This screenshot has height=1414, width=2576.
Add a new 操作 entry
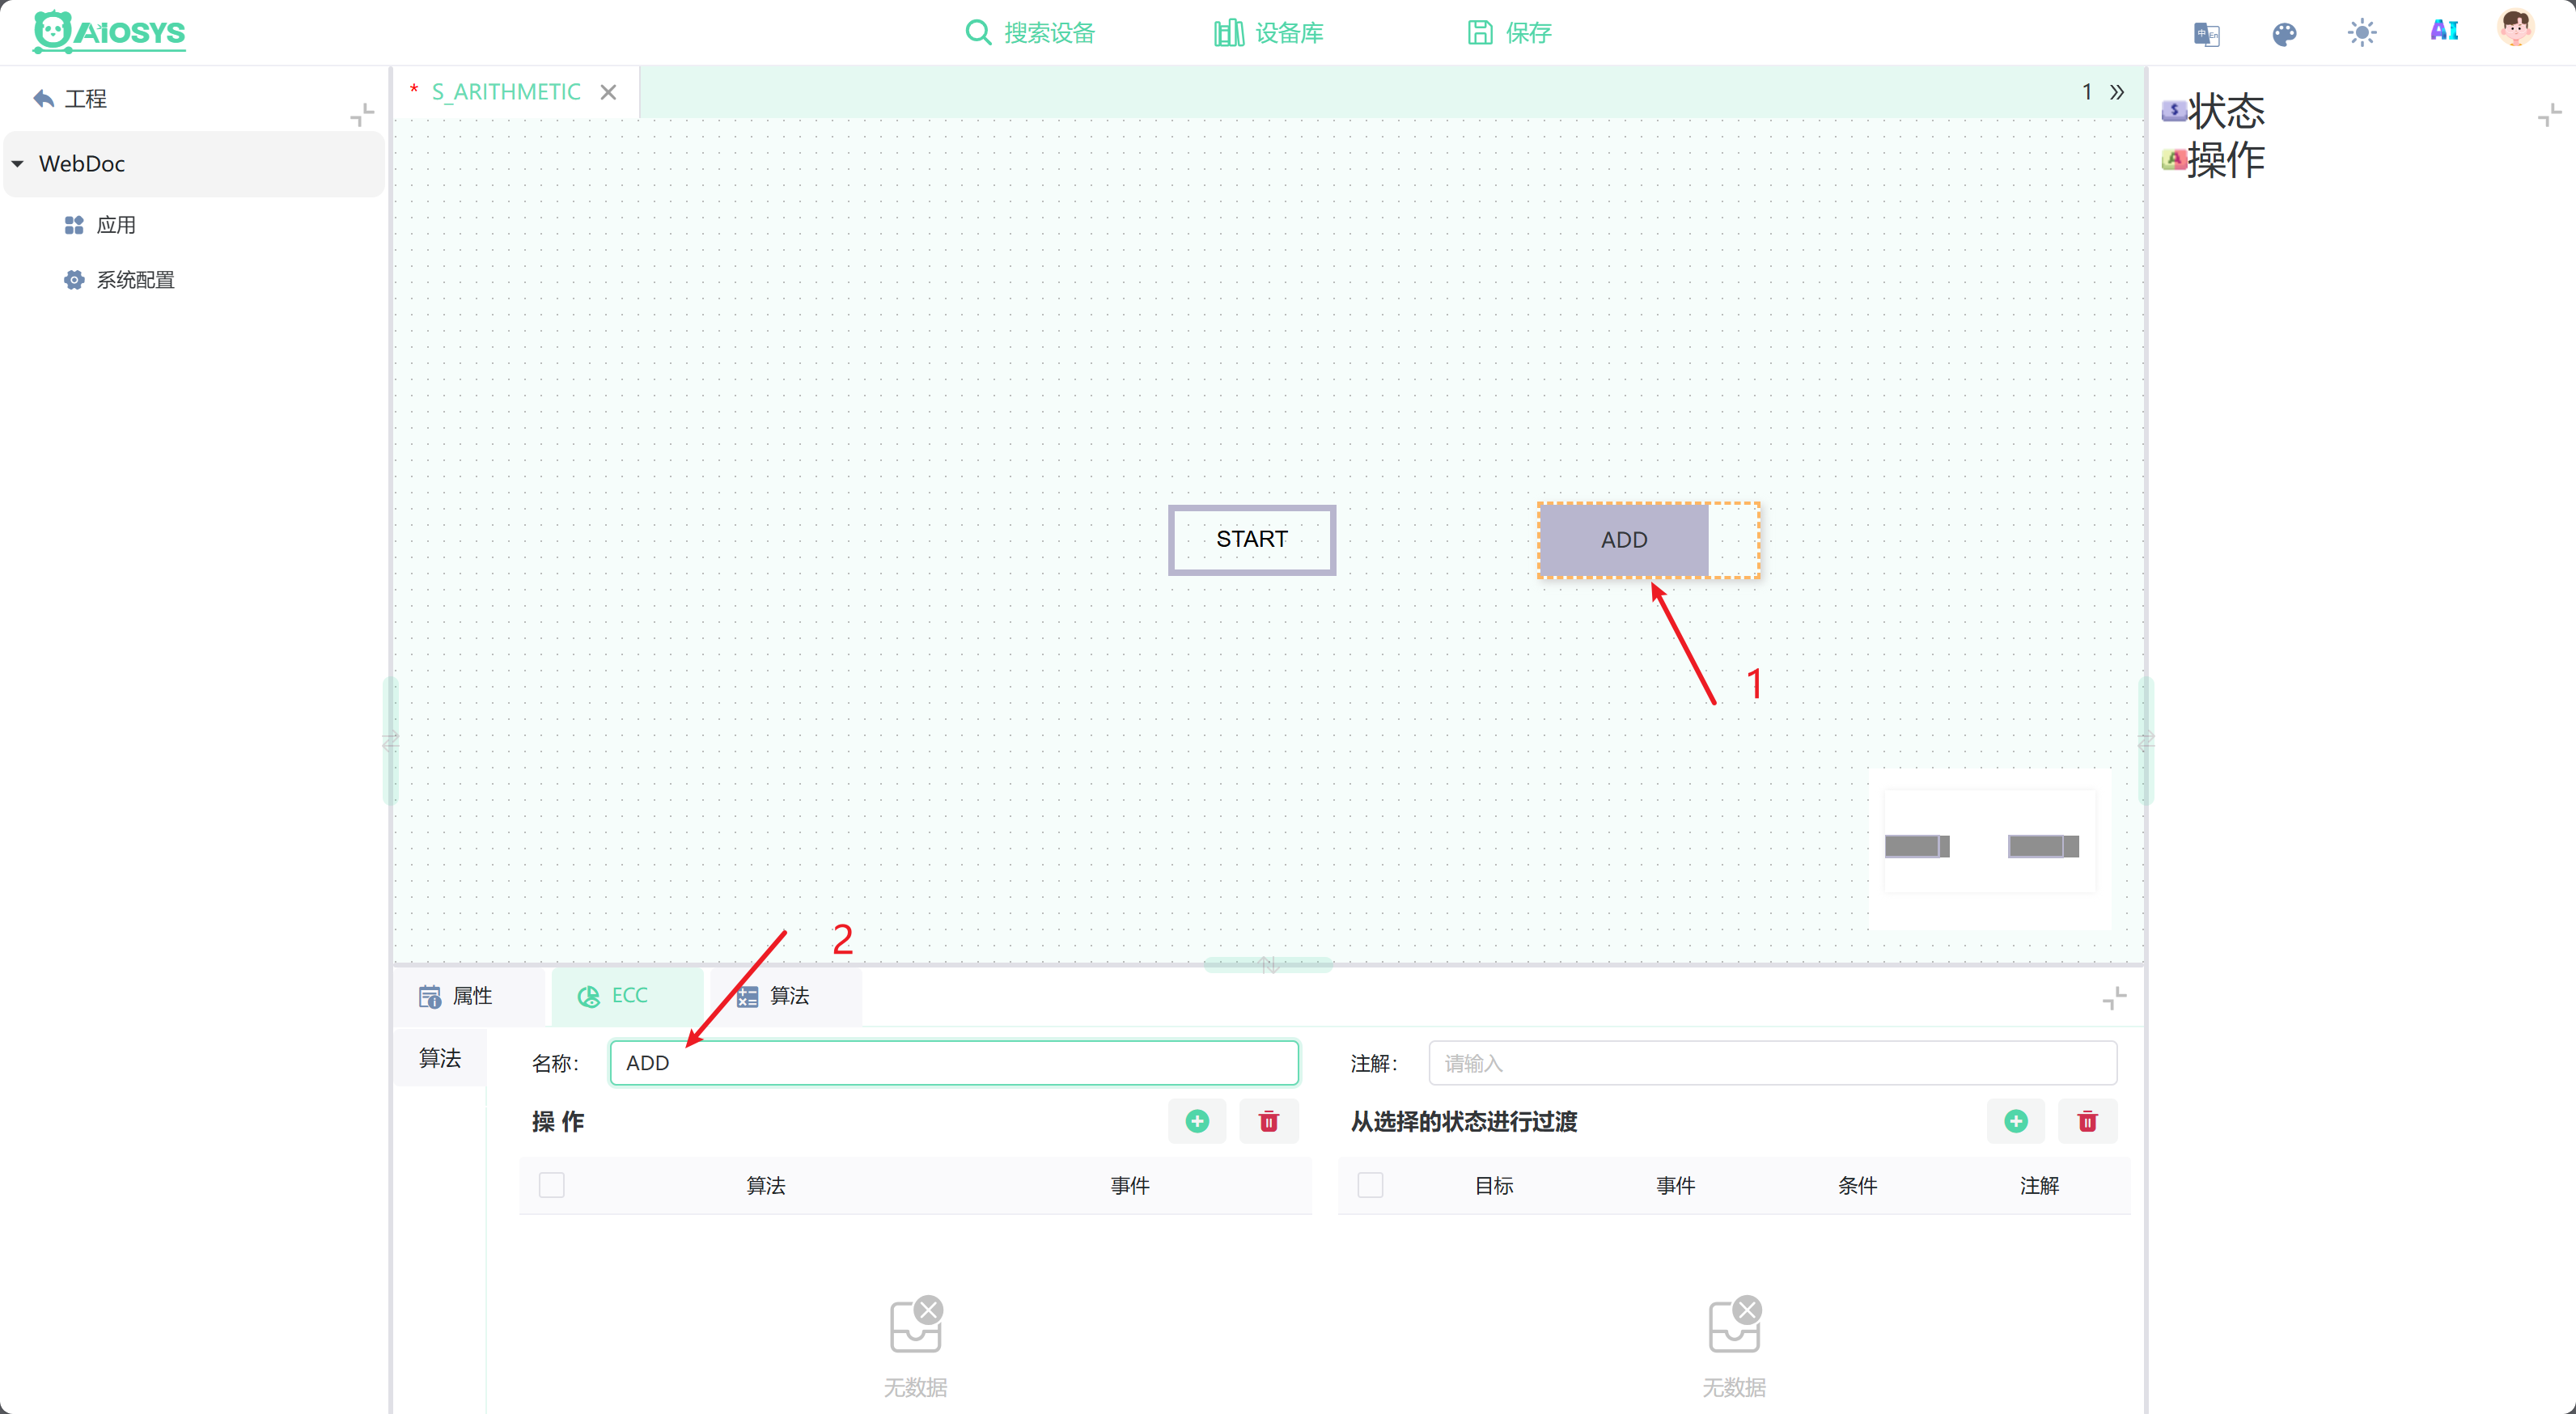pos(1197,1121)
